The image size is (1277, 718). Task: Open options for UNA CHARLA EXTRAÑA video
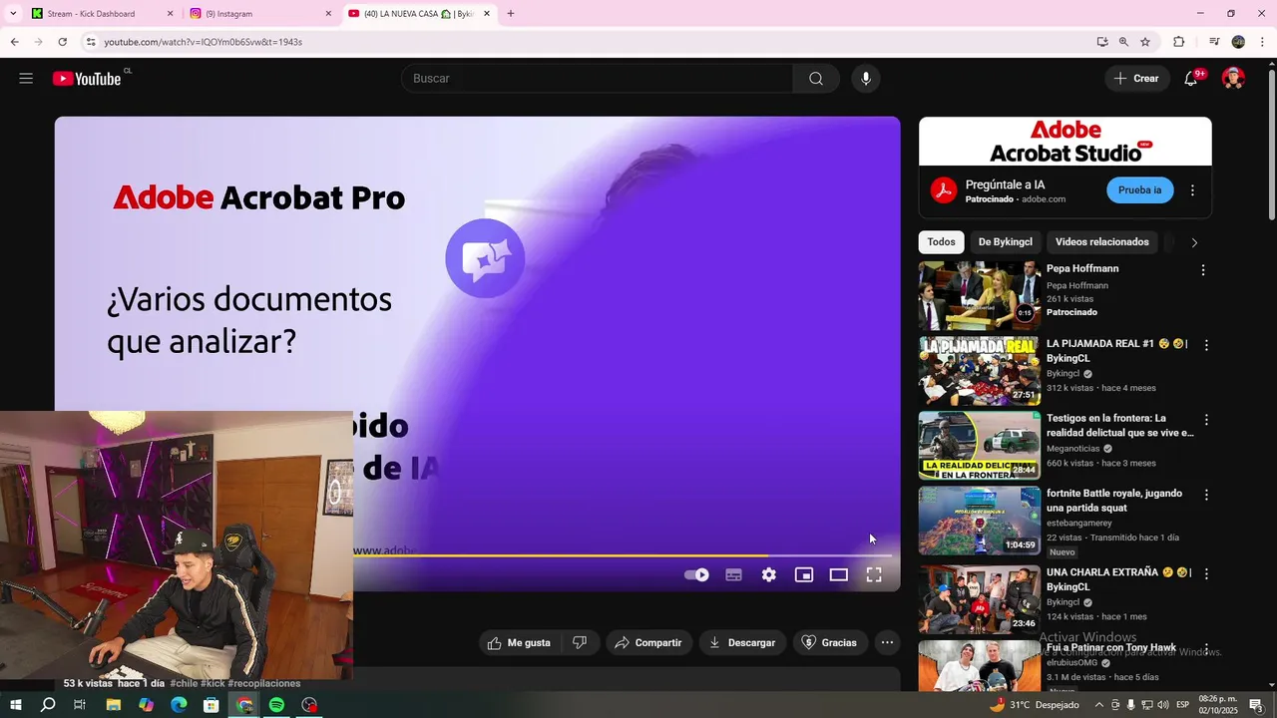coord(1206,574)
